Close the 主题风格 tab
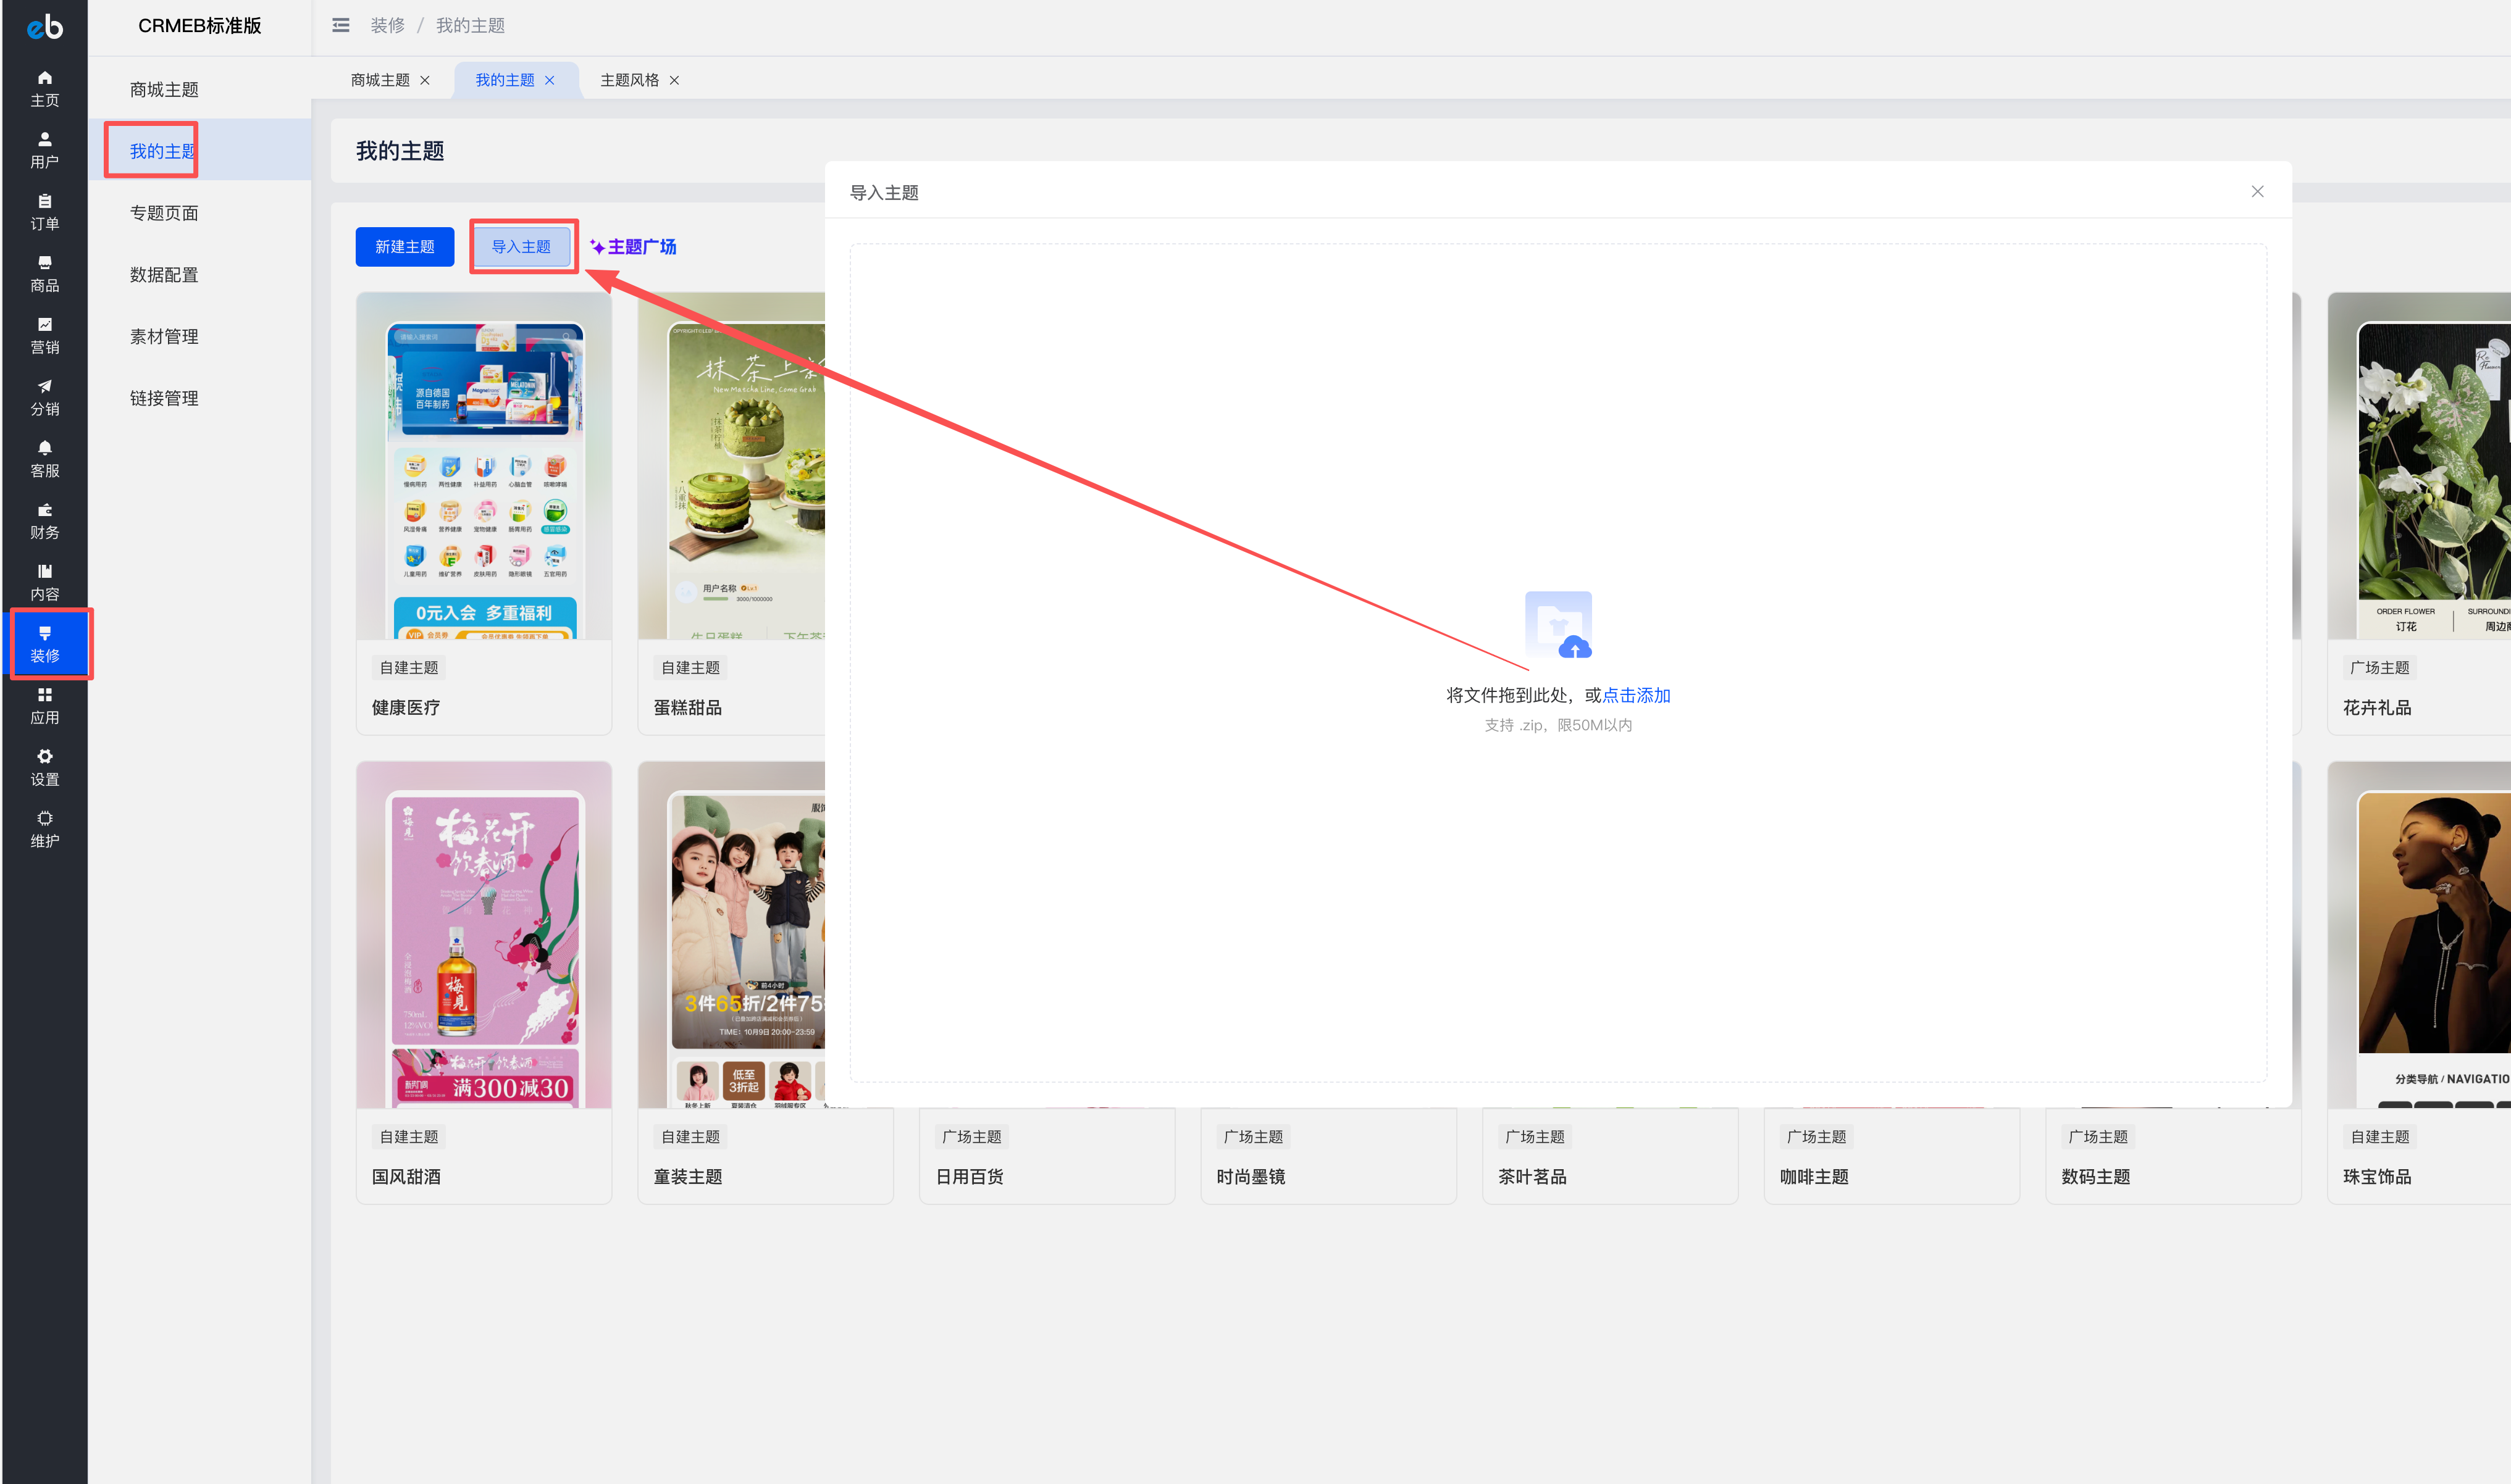This screenshot has width=2511, height=1484. point(674,80)
